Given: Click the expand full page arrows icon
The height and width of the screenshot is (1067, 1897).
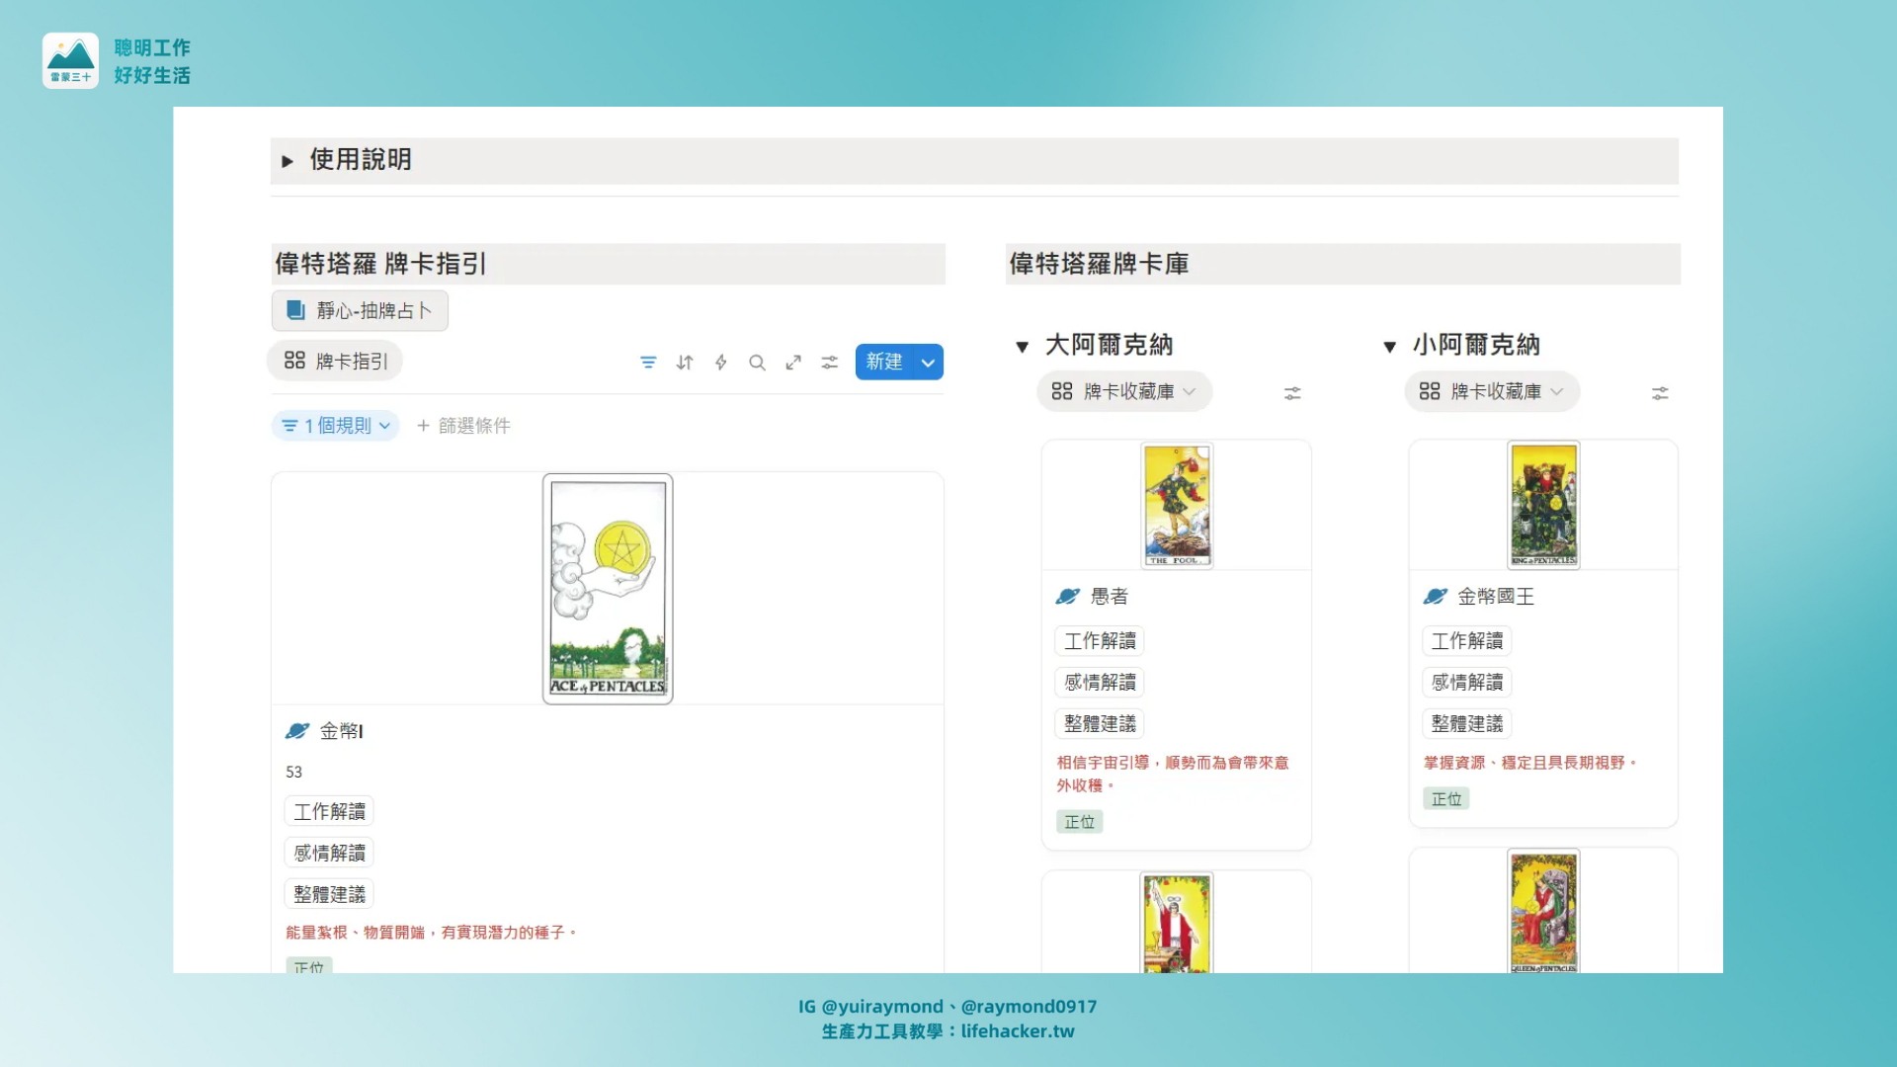Looking at the screenshot, I should coord(793,363).
